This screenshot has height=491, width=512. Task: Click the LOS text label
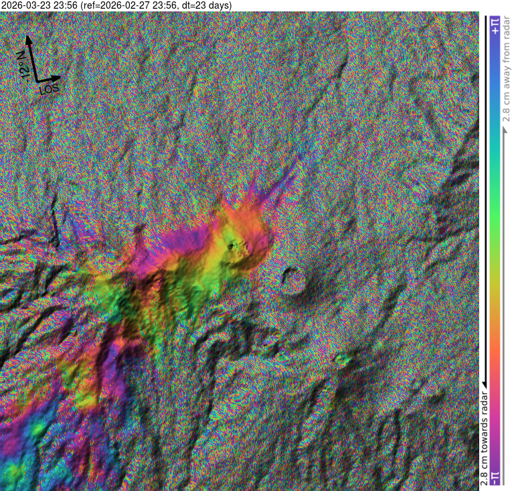(49, 89)
